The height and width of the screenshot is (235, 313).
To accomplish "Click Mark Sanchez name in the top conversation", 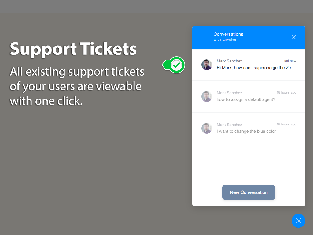I will pos(229,61).
